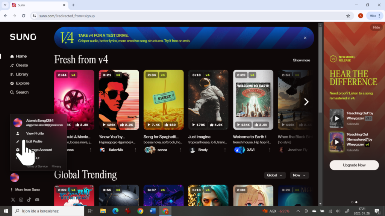Image resolution: width=385 pixels, height=216 pixels.
Task: Play 'Reaching Out' v3.5 by Wheygazer
Action: [336, 118]
